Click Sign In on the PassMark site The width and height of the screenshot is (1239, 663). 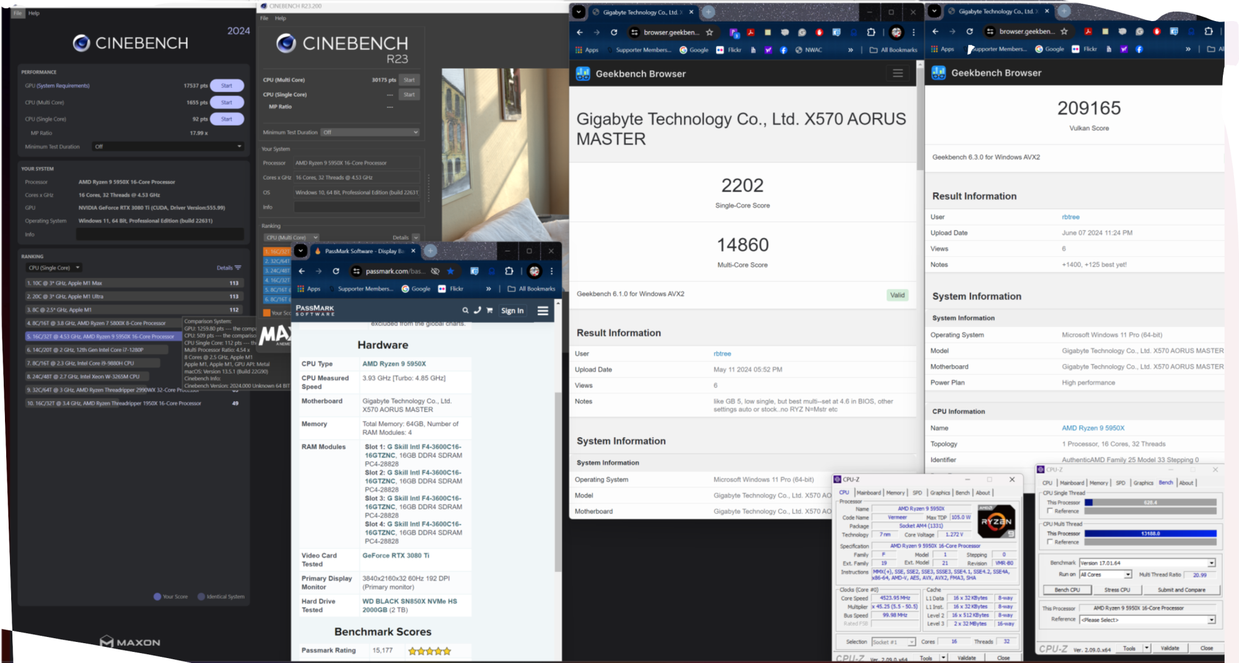click(512, 311)
